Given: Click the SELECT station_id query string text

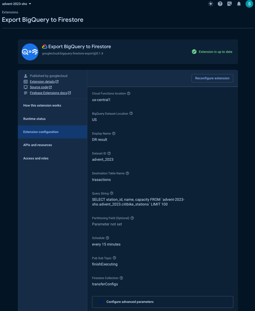Looking at the screenshot, I should pyautogui.click(x=138, y=202).
